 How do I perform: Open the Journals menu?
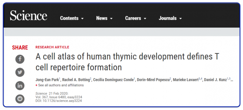170,18
